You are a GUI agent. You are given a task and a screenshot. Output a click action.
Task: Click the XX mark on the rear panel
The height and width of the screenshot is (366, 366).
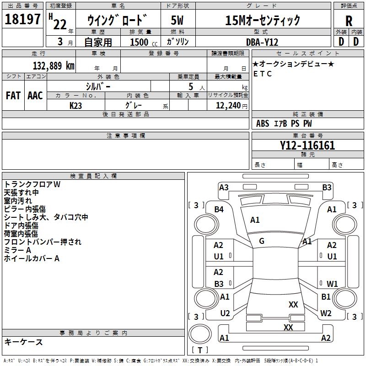pos(288,327)
